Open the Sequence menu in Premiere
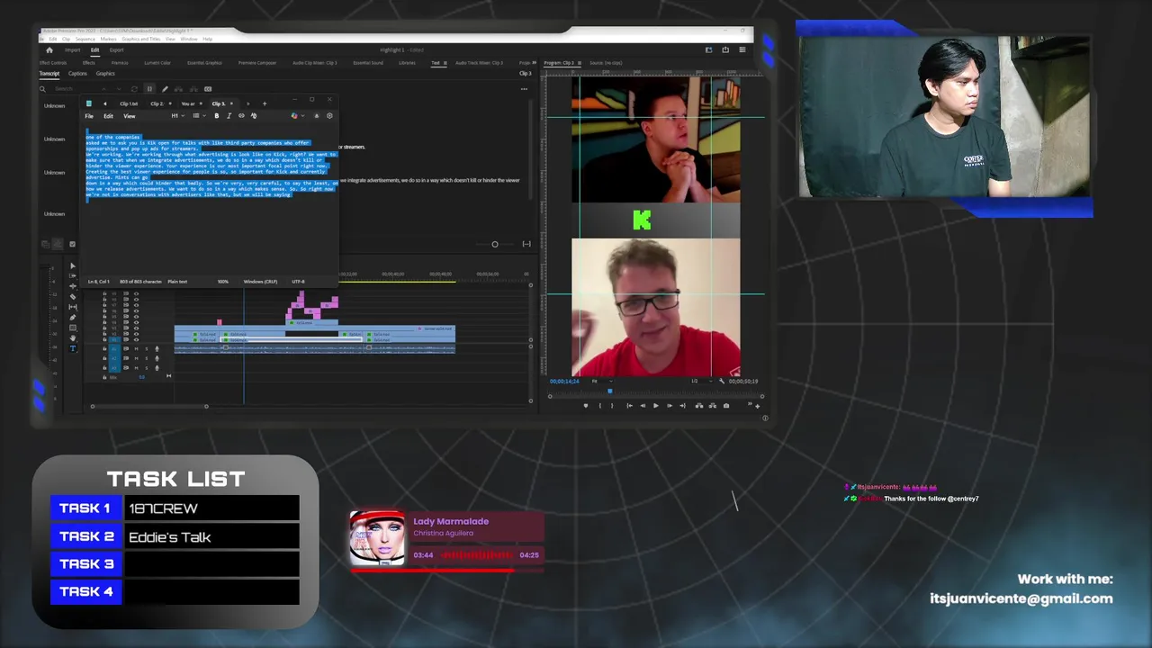1152x648 pixels. [x=85, y=39]
